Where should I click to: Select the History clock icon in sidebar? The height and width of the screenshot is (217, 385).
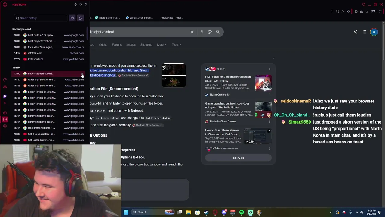coord(5,119)
